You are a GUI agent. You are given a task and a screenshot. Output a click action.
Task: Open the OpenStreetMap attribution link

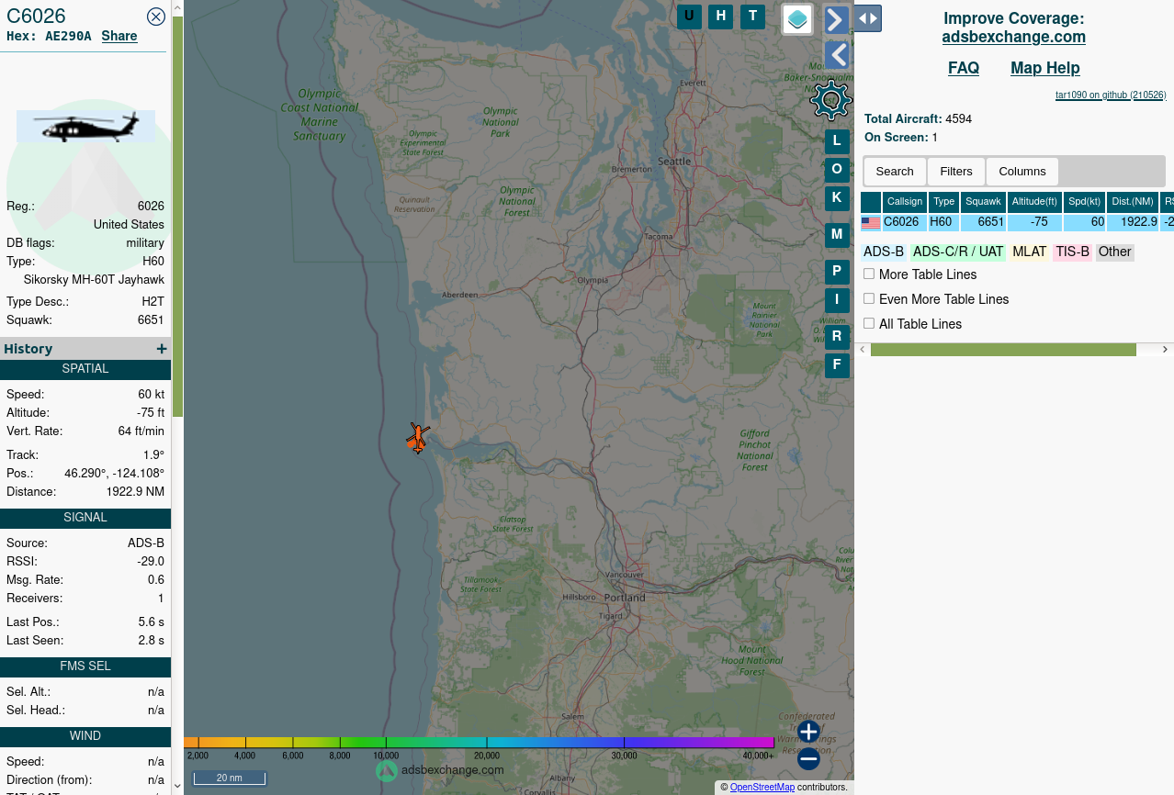click(762, 787)
